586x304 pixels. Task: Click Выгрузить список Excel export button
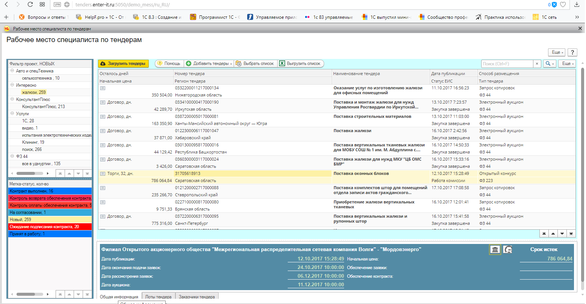pyautogui.click(x=300, y=64)
